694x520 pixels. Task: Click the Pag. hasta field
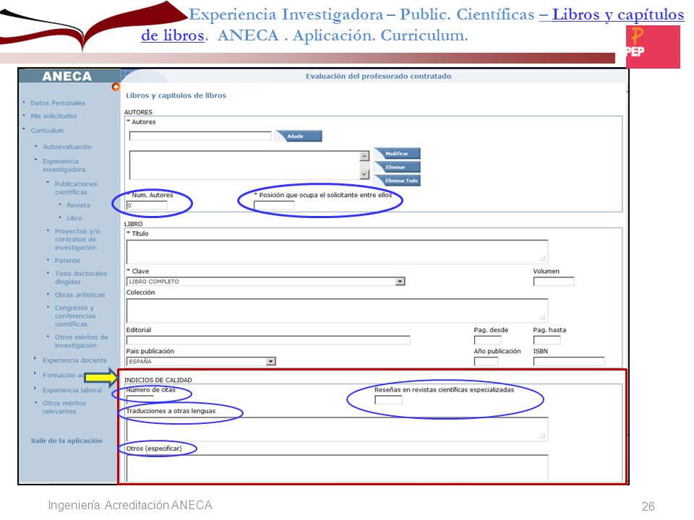tap(547, 340)
